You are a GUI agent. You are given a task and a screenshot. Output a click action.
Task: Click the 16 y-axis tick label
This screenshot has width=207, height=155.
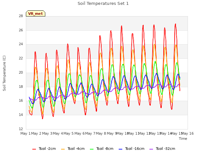[x=21, y=100]
